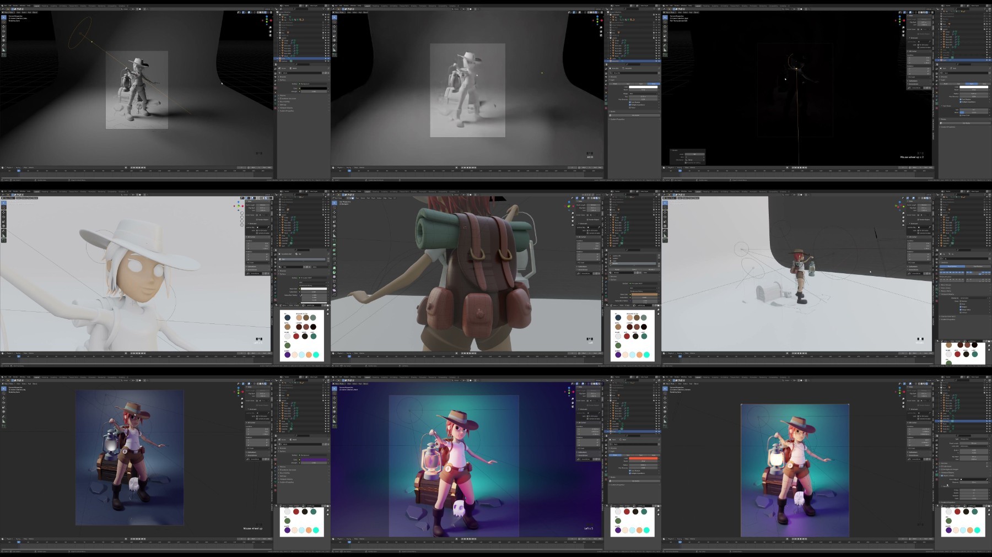Click the orange-red light Color swatch
Viewport: 992px width, 557px height.
coord(643,458)
